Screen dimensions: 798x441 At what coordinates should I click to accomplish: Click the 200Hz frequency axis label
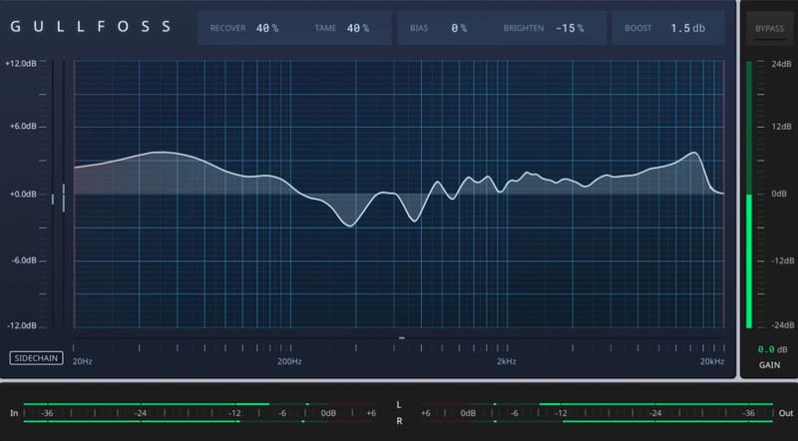click(x=289, y=361)
